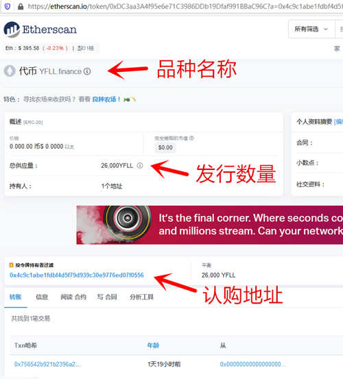Open the 写 合同 tab
Viewport: 343px width, 379px height.
107,297
